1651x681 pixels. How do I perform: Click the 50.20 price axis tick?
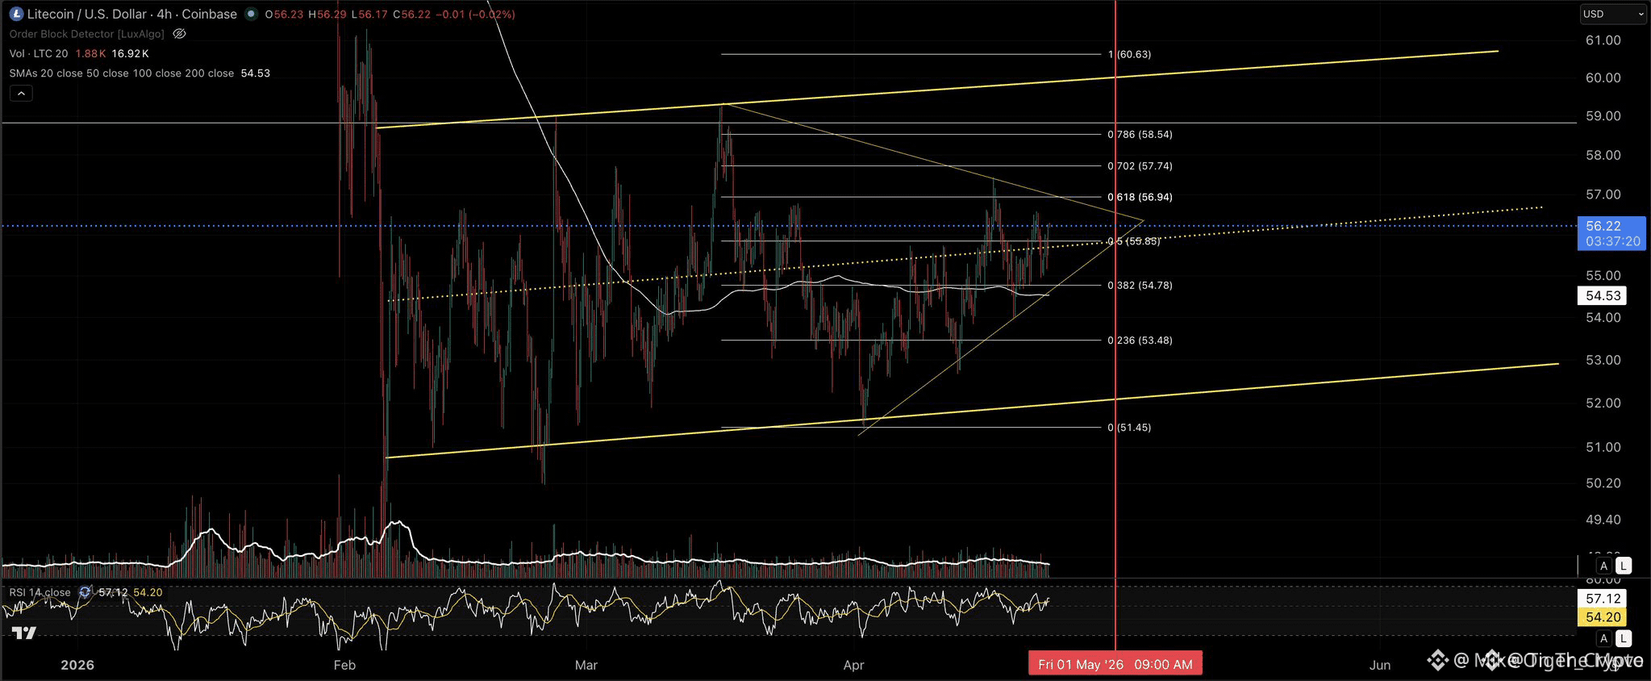pyautogui.click(x=1603, y=483)
